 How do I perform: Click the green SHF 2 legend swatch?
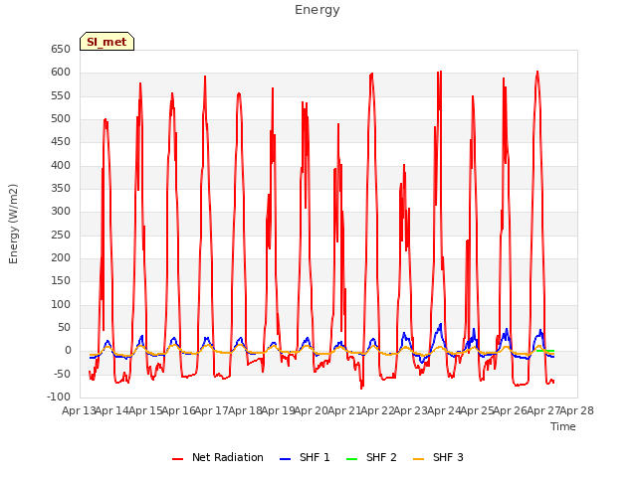click(351, 459)
